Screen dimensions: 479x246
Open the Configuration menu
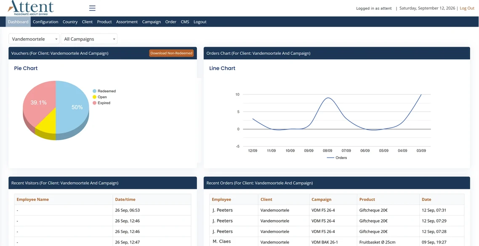[45, 22]
